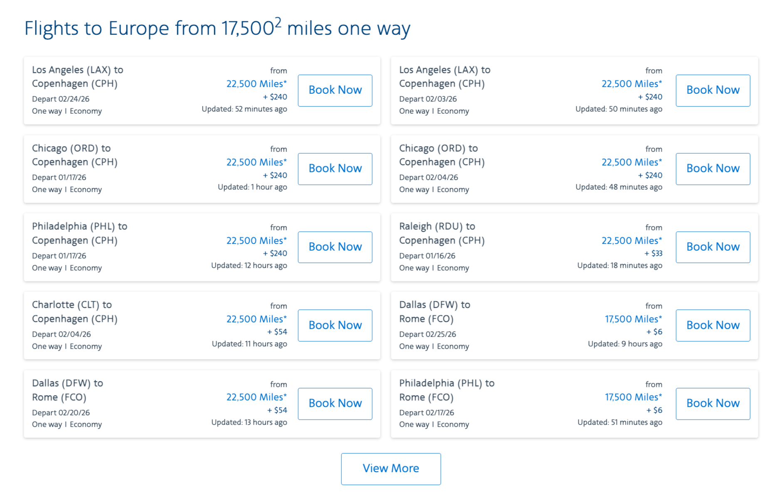Select the Raleigh (RDU) to Copenhagen card title
The height and width of the screenshot is (493, 780).
coord(442,233)
